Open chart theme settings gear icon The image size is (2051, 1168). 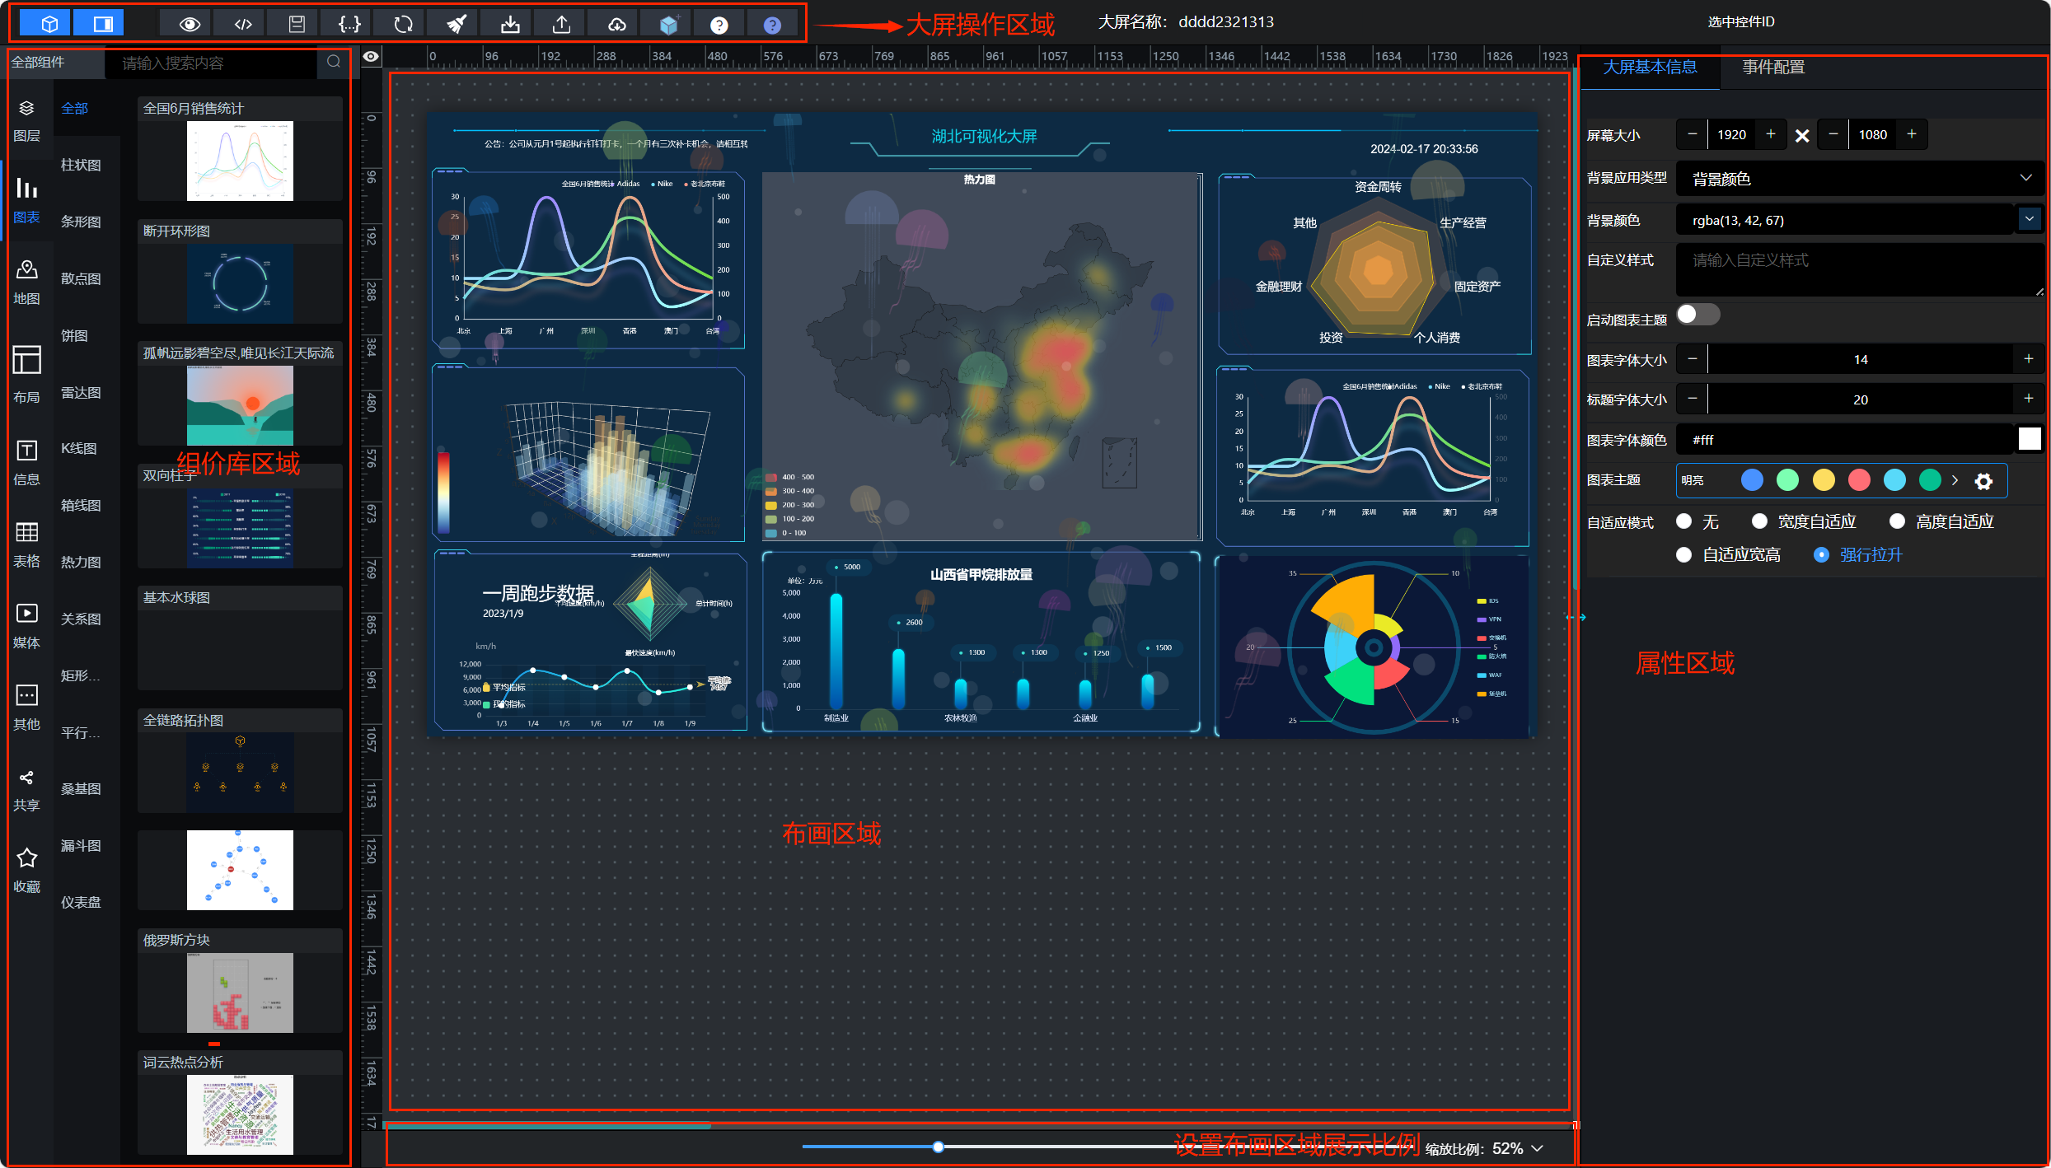coord(1983,481)
